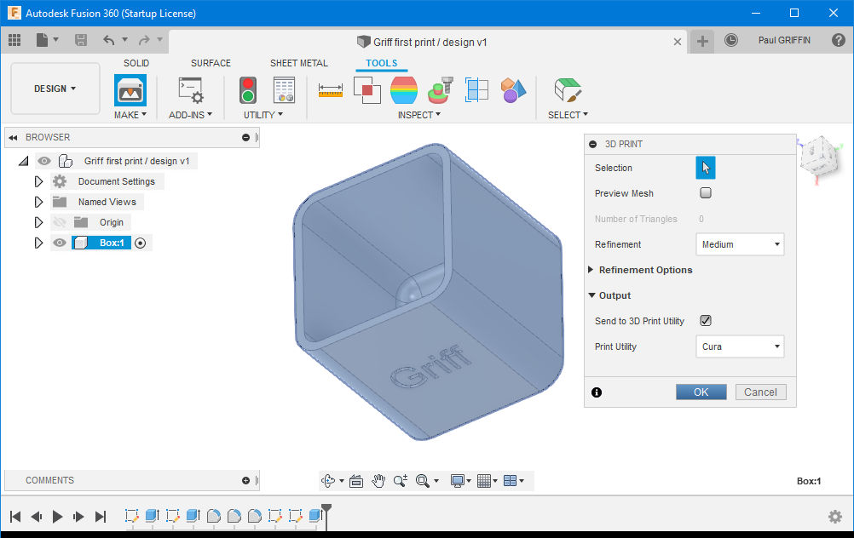This screenshot has width=854, height=538.
Task: Open Grid and Snaps settings
Action: pyautogui.click(x=483, y=481)
